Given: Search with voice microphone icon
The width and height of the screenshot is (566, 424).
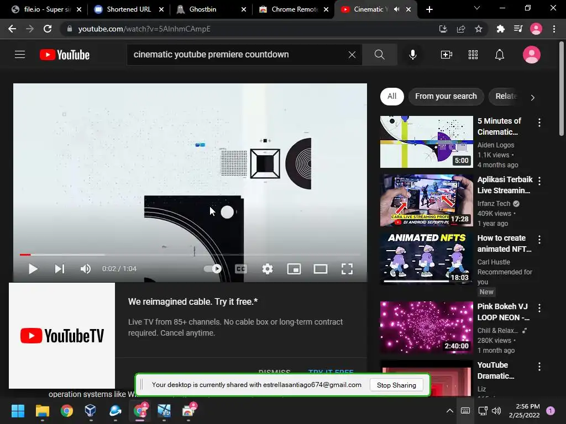Looking at the screenshot, I should [x=413, y=55].
